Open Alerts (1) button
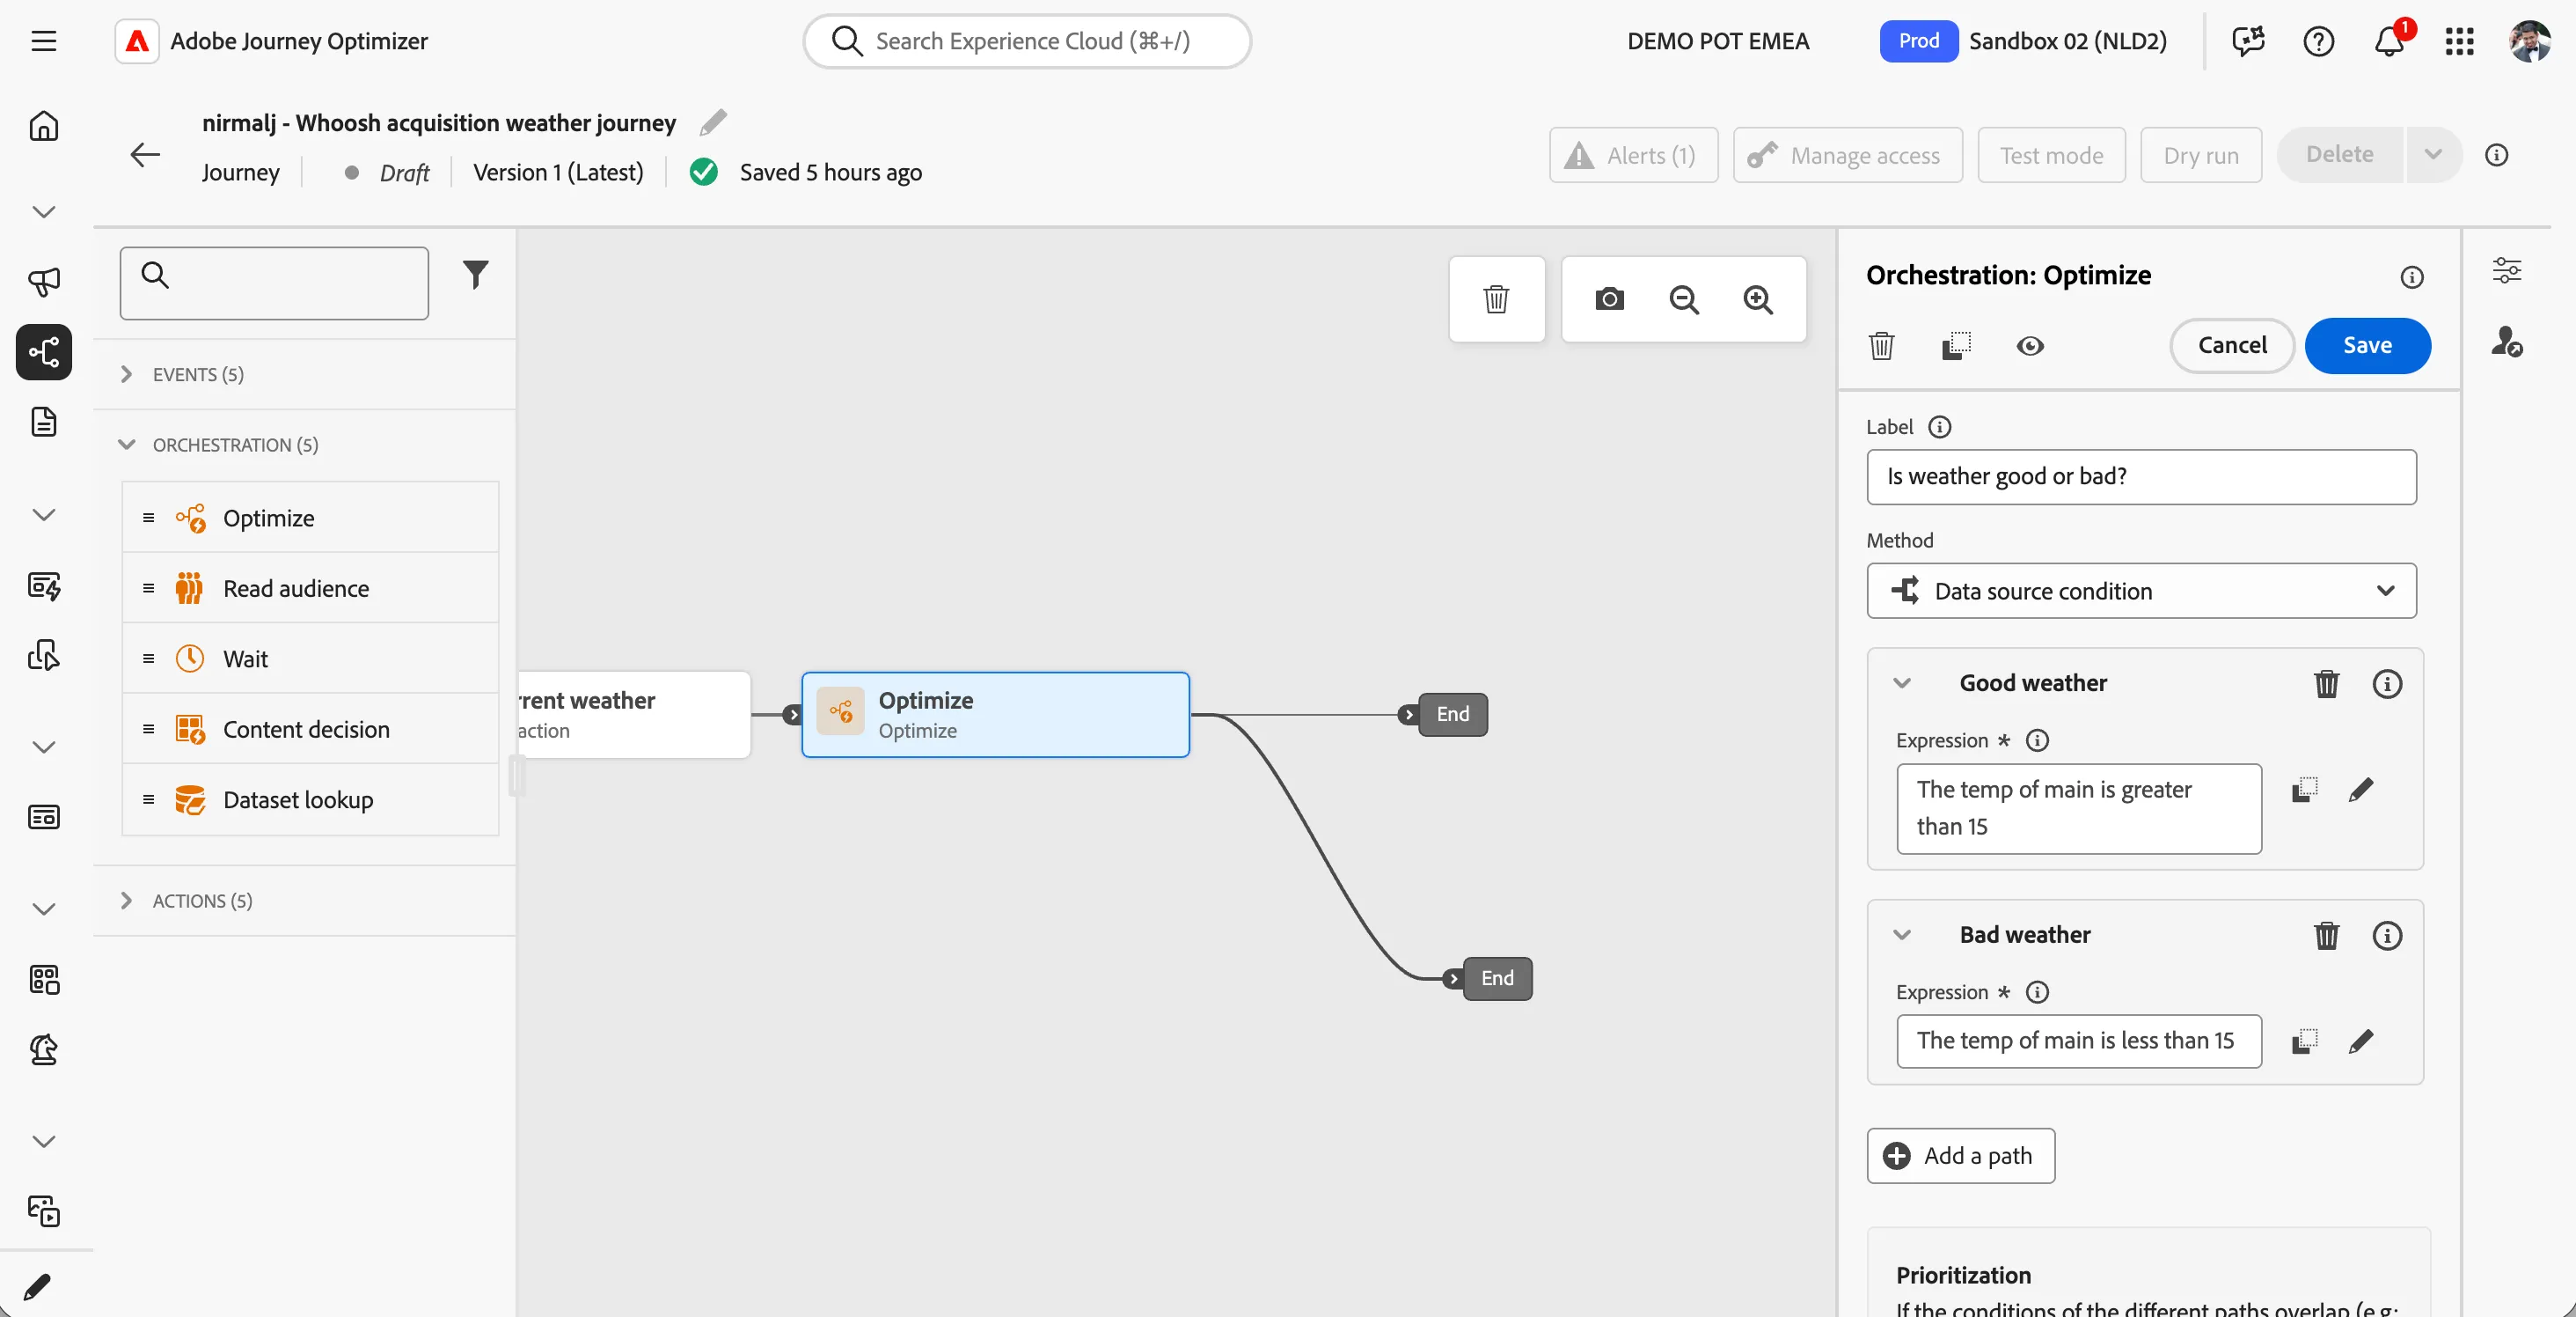 click(1633, 155)
